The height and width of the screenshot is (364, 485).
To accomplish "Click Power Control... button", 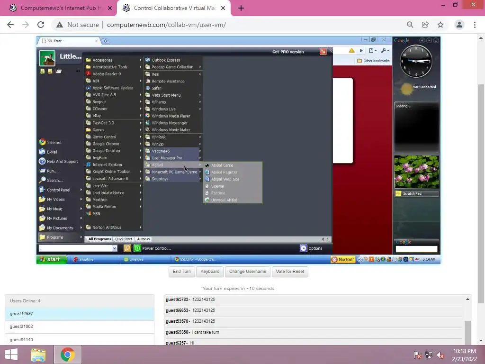I will 153,248.
